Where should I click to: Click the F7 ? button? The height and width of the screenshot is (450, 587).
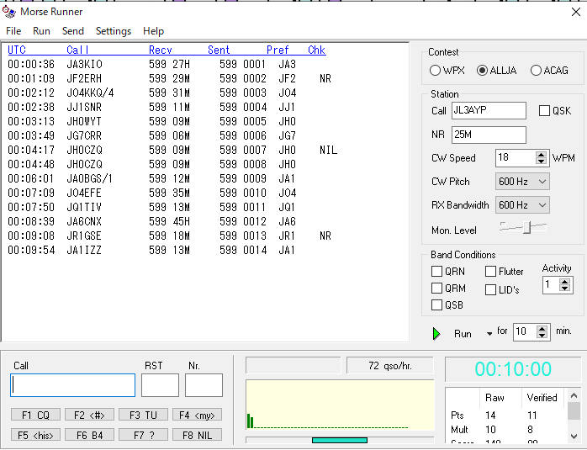click(143, 435)
